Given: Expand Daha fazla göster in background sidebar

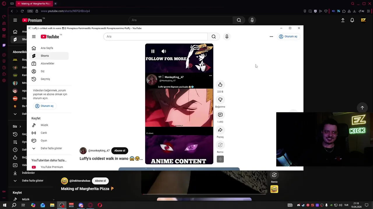Looking at the screenshot, I should pyautogui.click(x=28, y=181).
